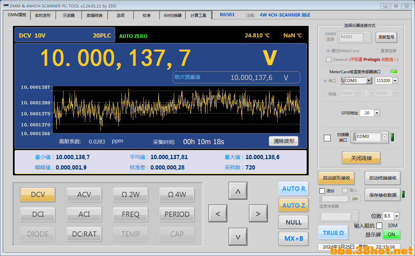
Task: Select DC:RAT ratio function
Action: (84, 234)
